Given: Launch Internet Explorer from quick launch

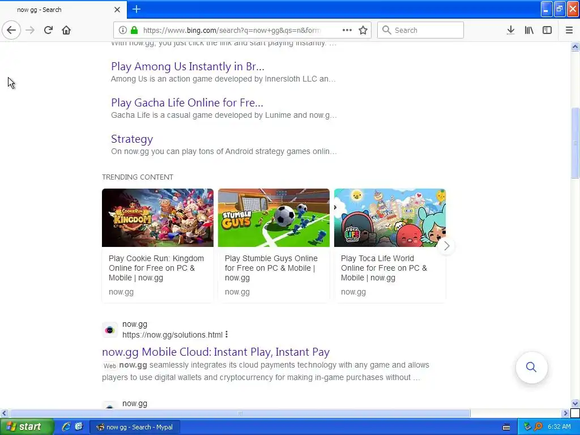Looking at the screenshot, I should pos(66,427).
